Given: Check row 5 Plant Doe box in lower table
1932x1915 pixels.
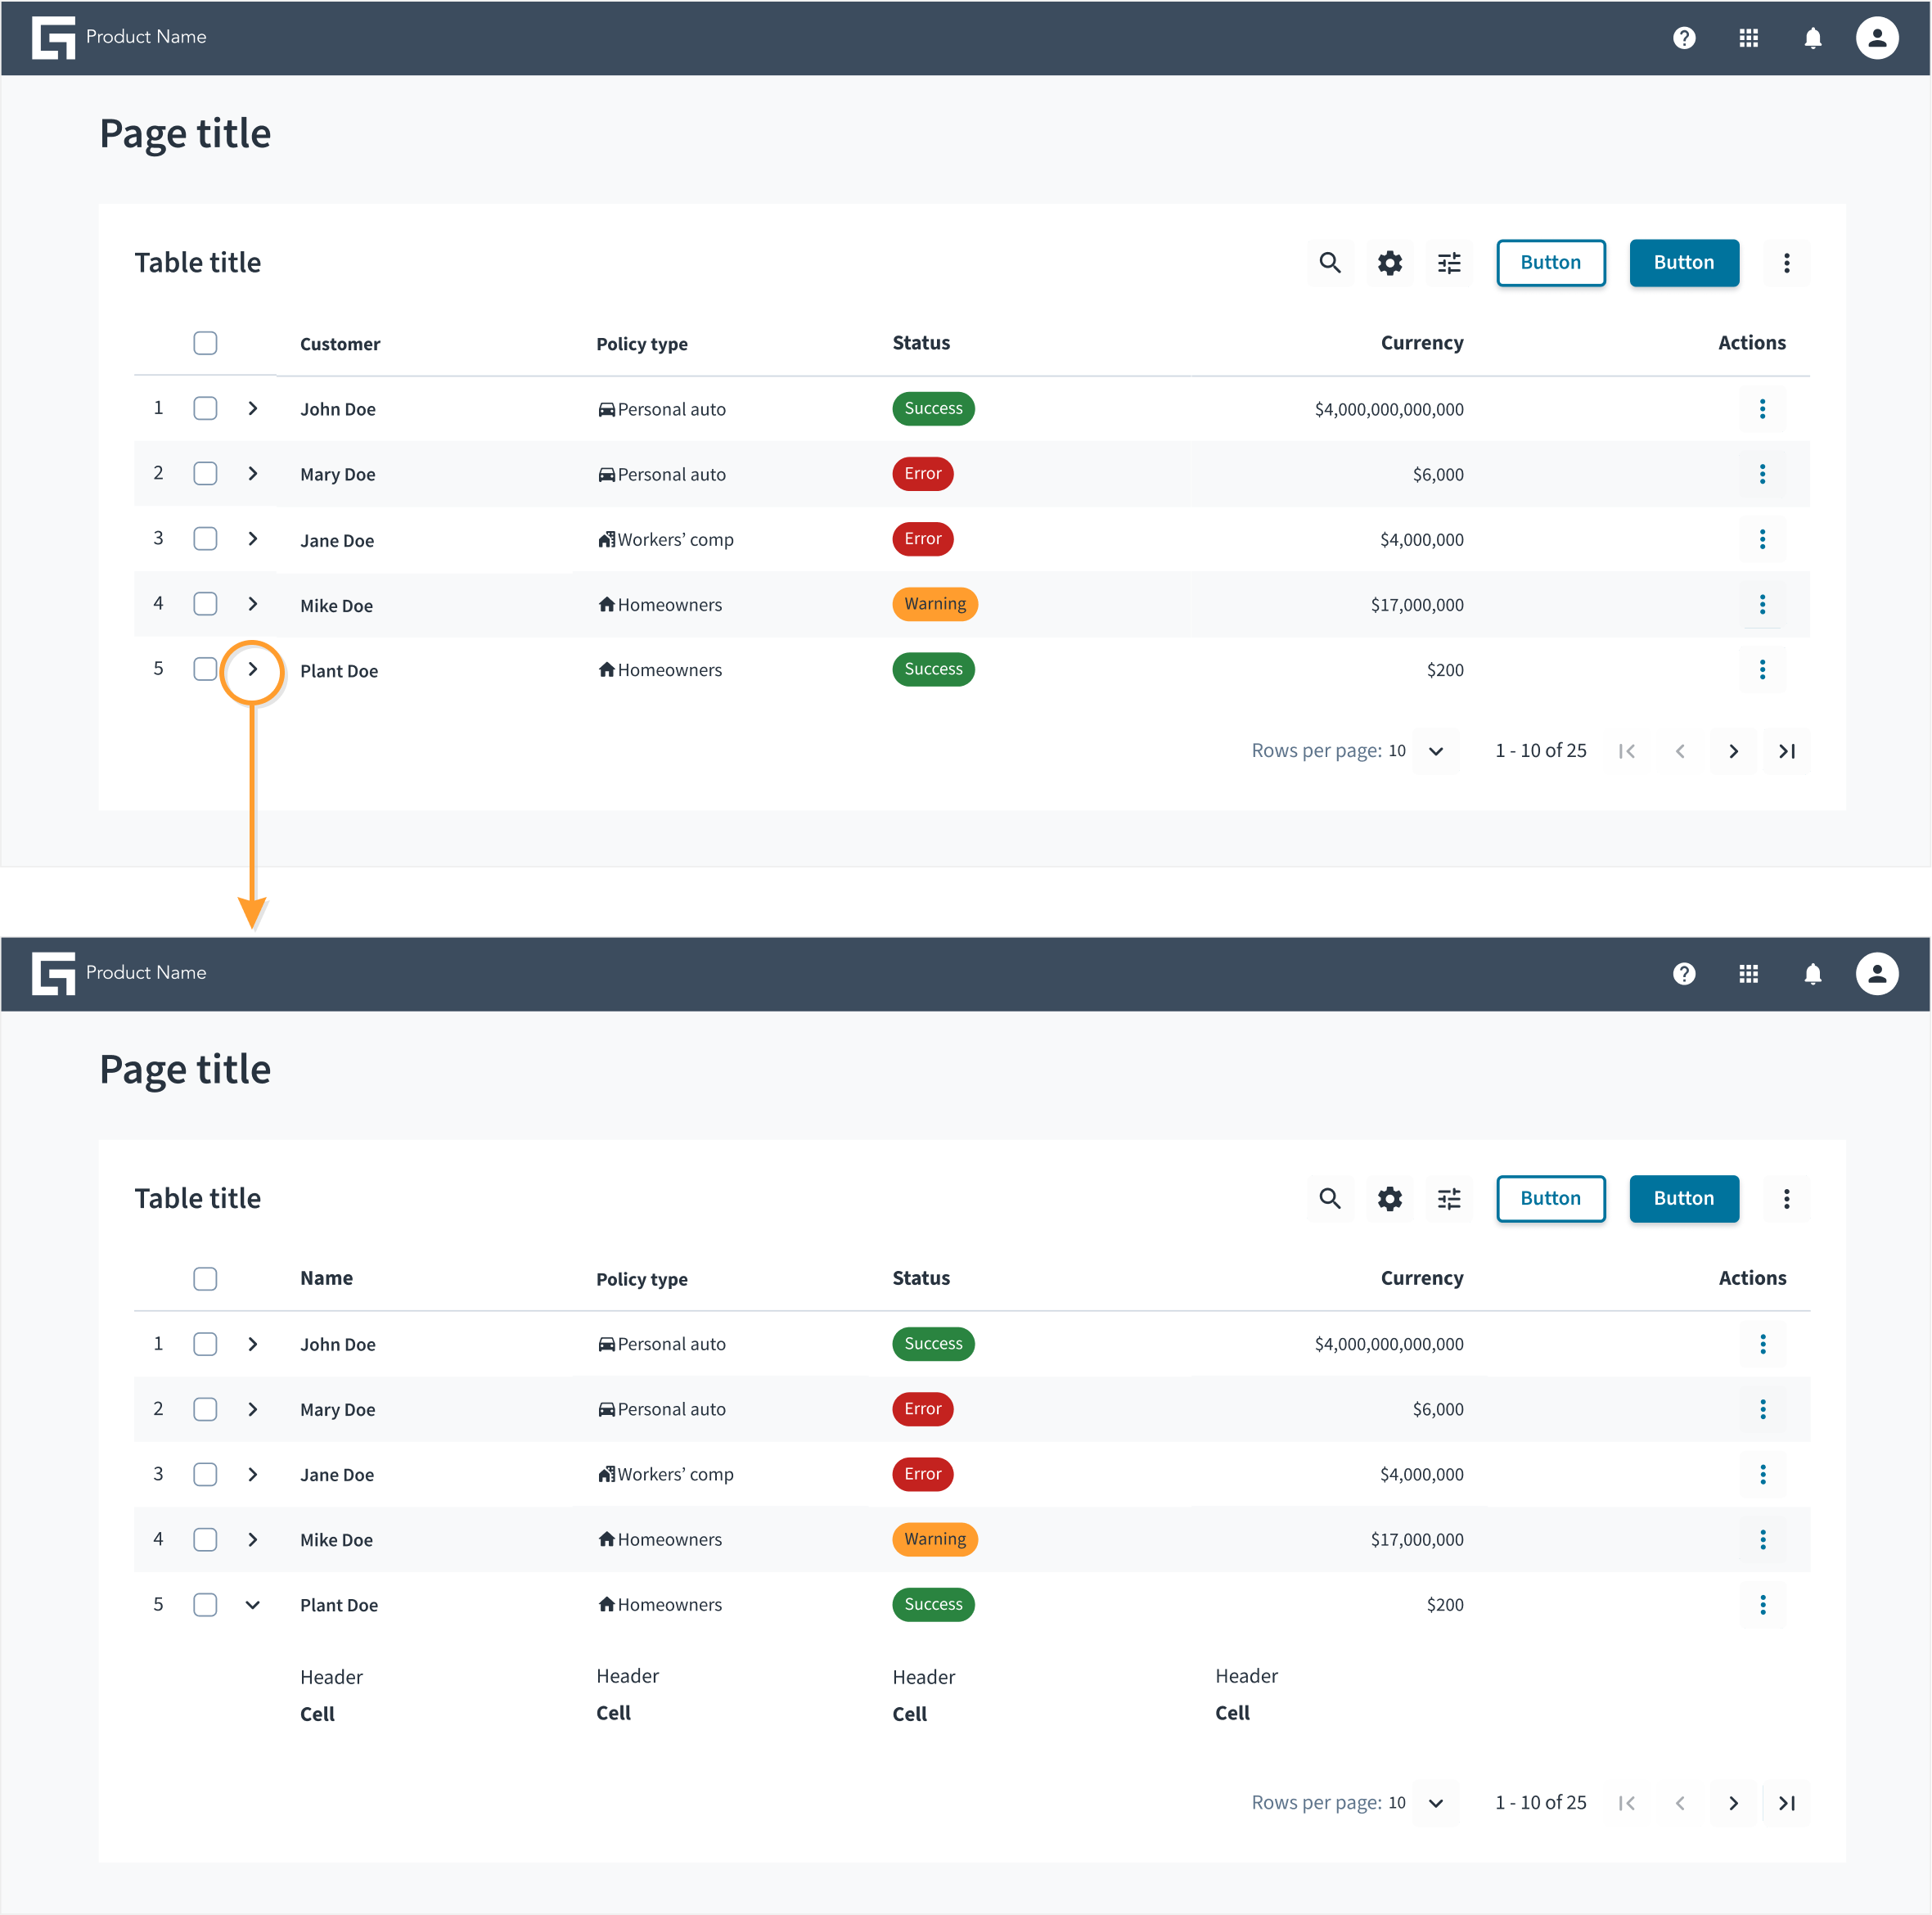Looking at the screenshot, I should coord(205,1604).
